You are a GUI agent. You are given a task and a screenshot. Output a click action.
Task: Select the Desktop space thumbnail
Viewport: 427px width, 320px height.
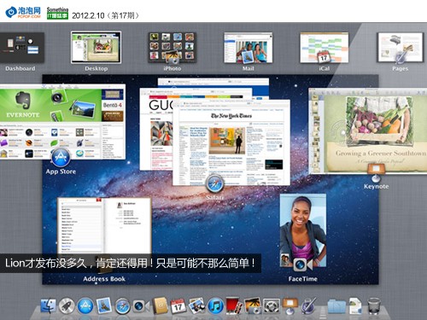[96, 47]
